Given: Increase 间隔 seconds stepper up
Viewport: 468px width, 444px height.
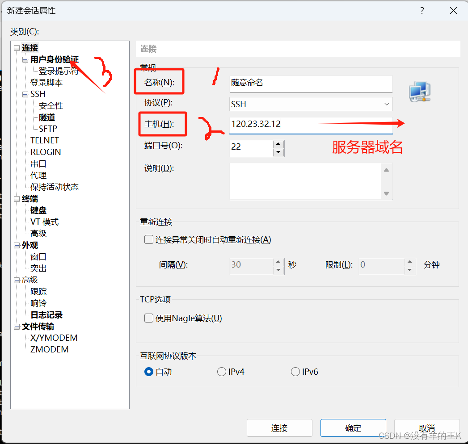Looking at the screenshot, I should coord(278,262).
